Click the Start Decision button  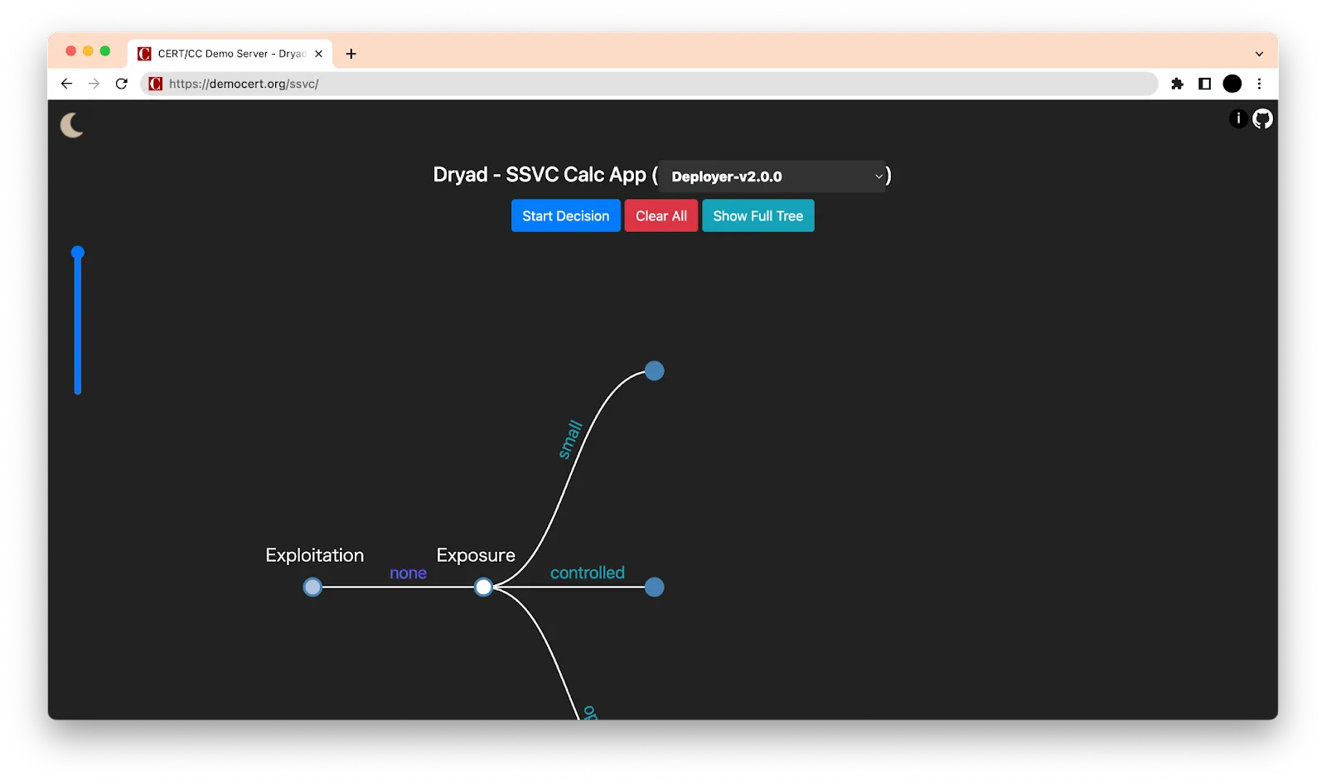click(565, 215)
